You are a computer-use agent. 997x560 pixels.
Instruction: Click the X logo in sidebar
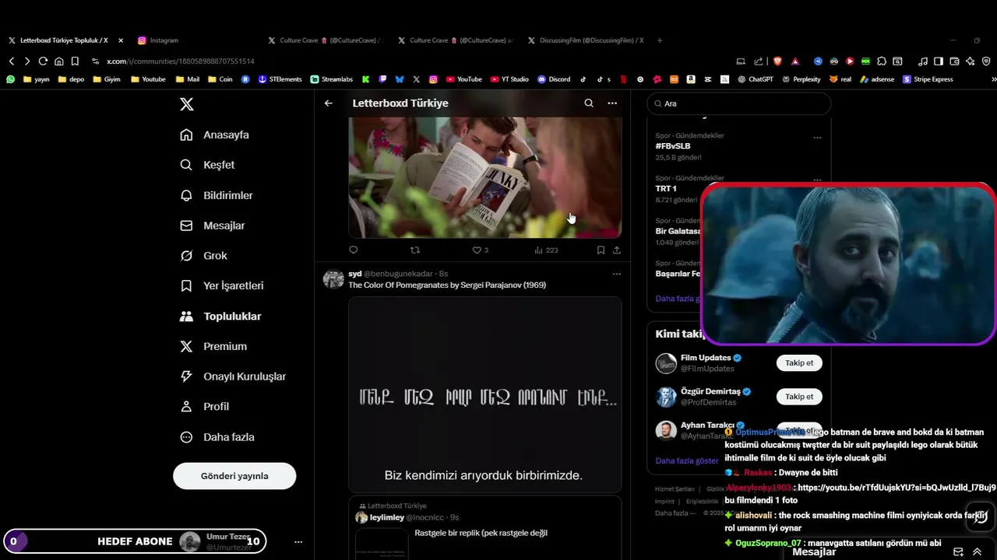(x=187, y=104)
